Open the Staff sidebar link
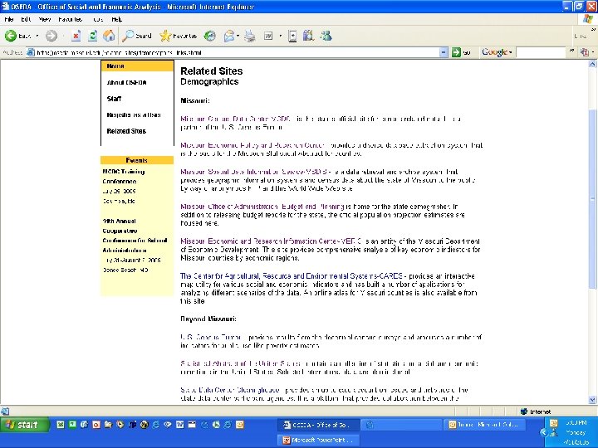This screenshot has height=448, width=598. [x=114, y=99]
